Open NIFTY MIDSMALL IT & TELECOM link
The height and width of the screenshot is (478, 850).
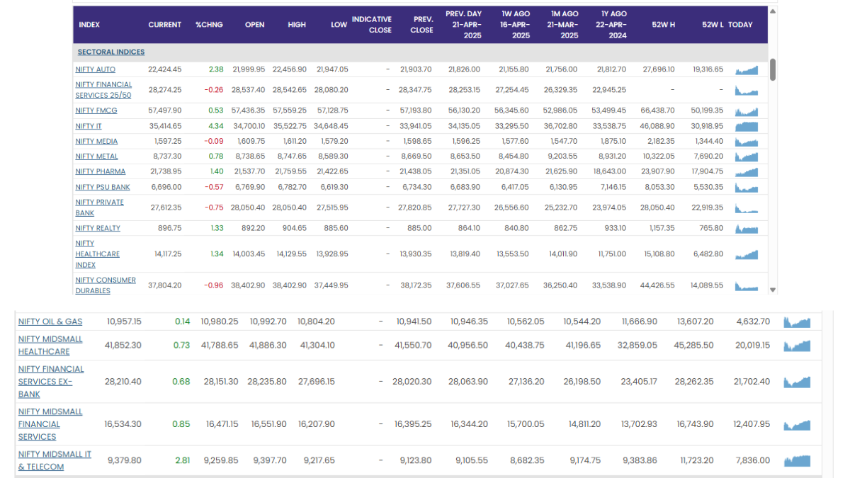click(x=55, y=460)
